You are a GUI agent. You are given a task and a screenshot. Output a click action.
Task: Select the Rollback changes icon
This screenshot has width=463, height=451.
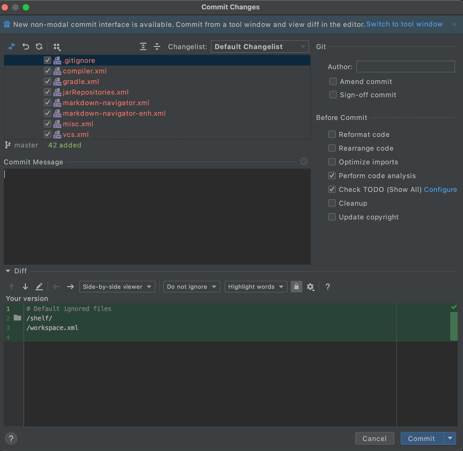(26, 46)
